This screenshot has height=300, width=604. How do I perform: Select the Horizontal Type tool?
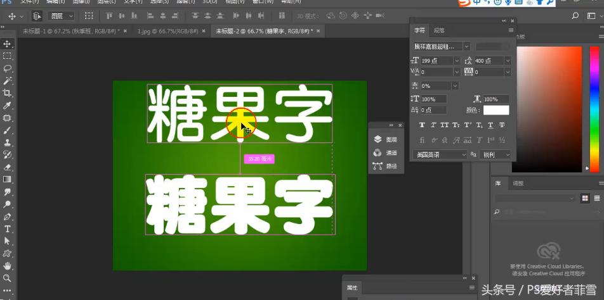click(x=7, y=229)
